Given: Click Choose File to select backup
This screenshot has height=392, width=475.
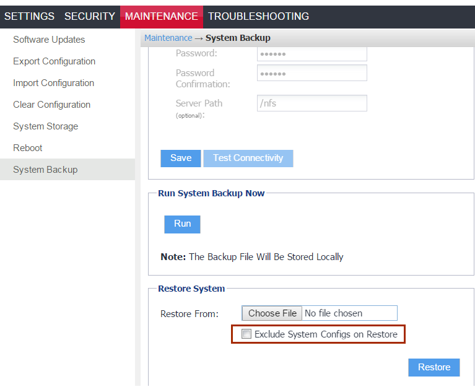Looking at the screenshot, I should pos(272,313).
